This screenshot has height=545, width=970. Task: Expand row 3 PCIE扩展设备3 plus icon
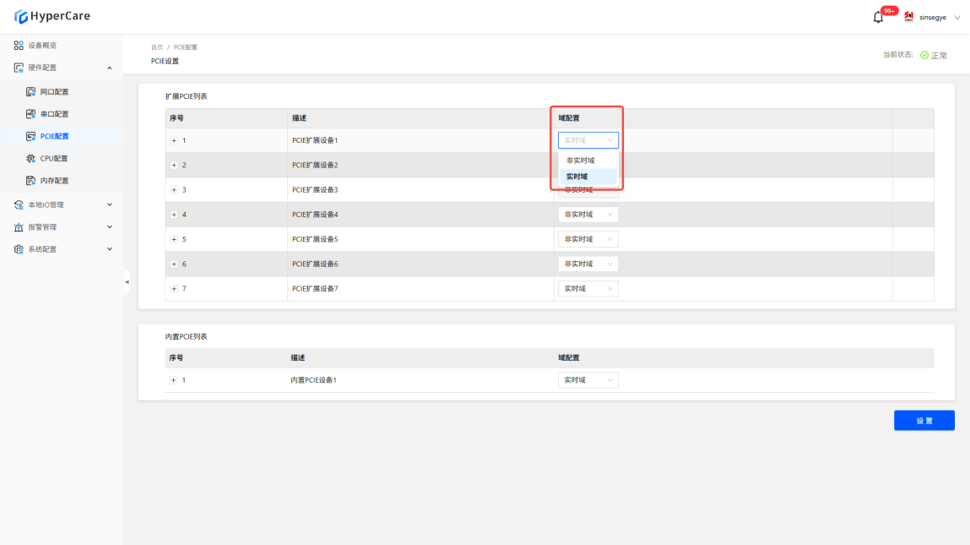pos(174,190)
